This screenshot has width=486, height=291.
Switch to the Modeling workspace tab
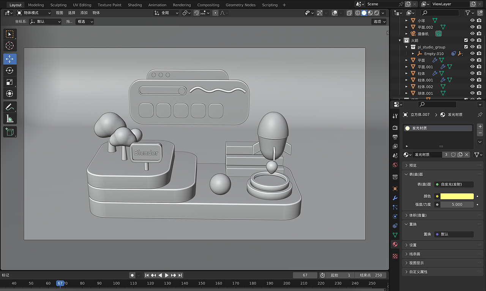(36, 5)
